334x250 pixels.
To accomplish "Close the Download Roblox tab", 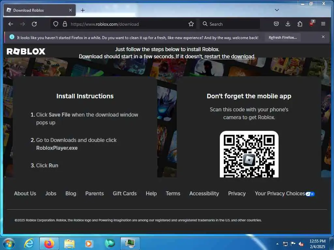I will (x=70, y=10).
